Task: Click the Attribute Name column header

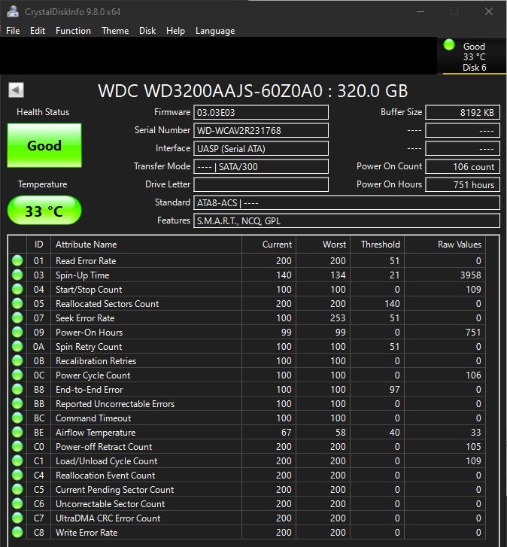Action: pos(146,245)
